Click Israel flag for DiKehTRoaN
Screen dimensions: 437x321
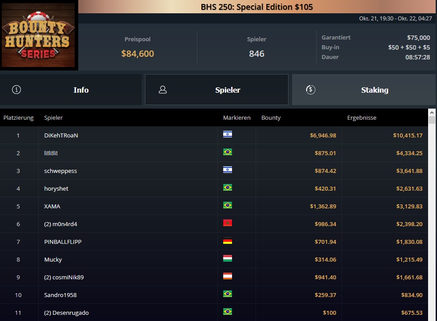coord(228,134)
